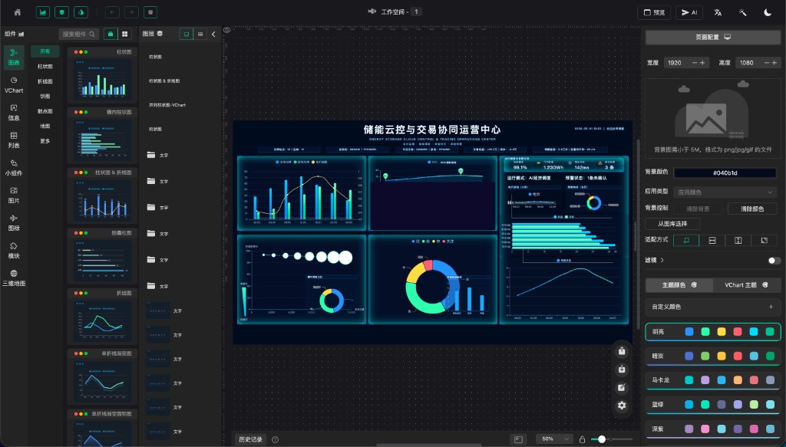Switch layers to text list mode
Viewport: 786px width, 447px height.
(200, 34)
